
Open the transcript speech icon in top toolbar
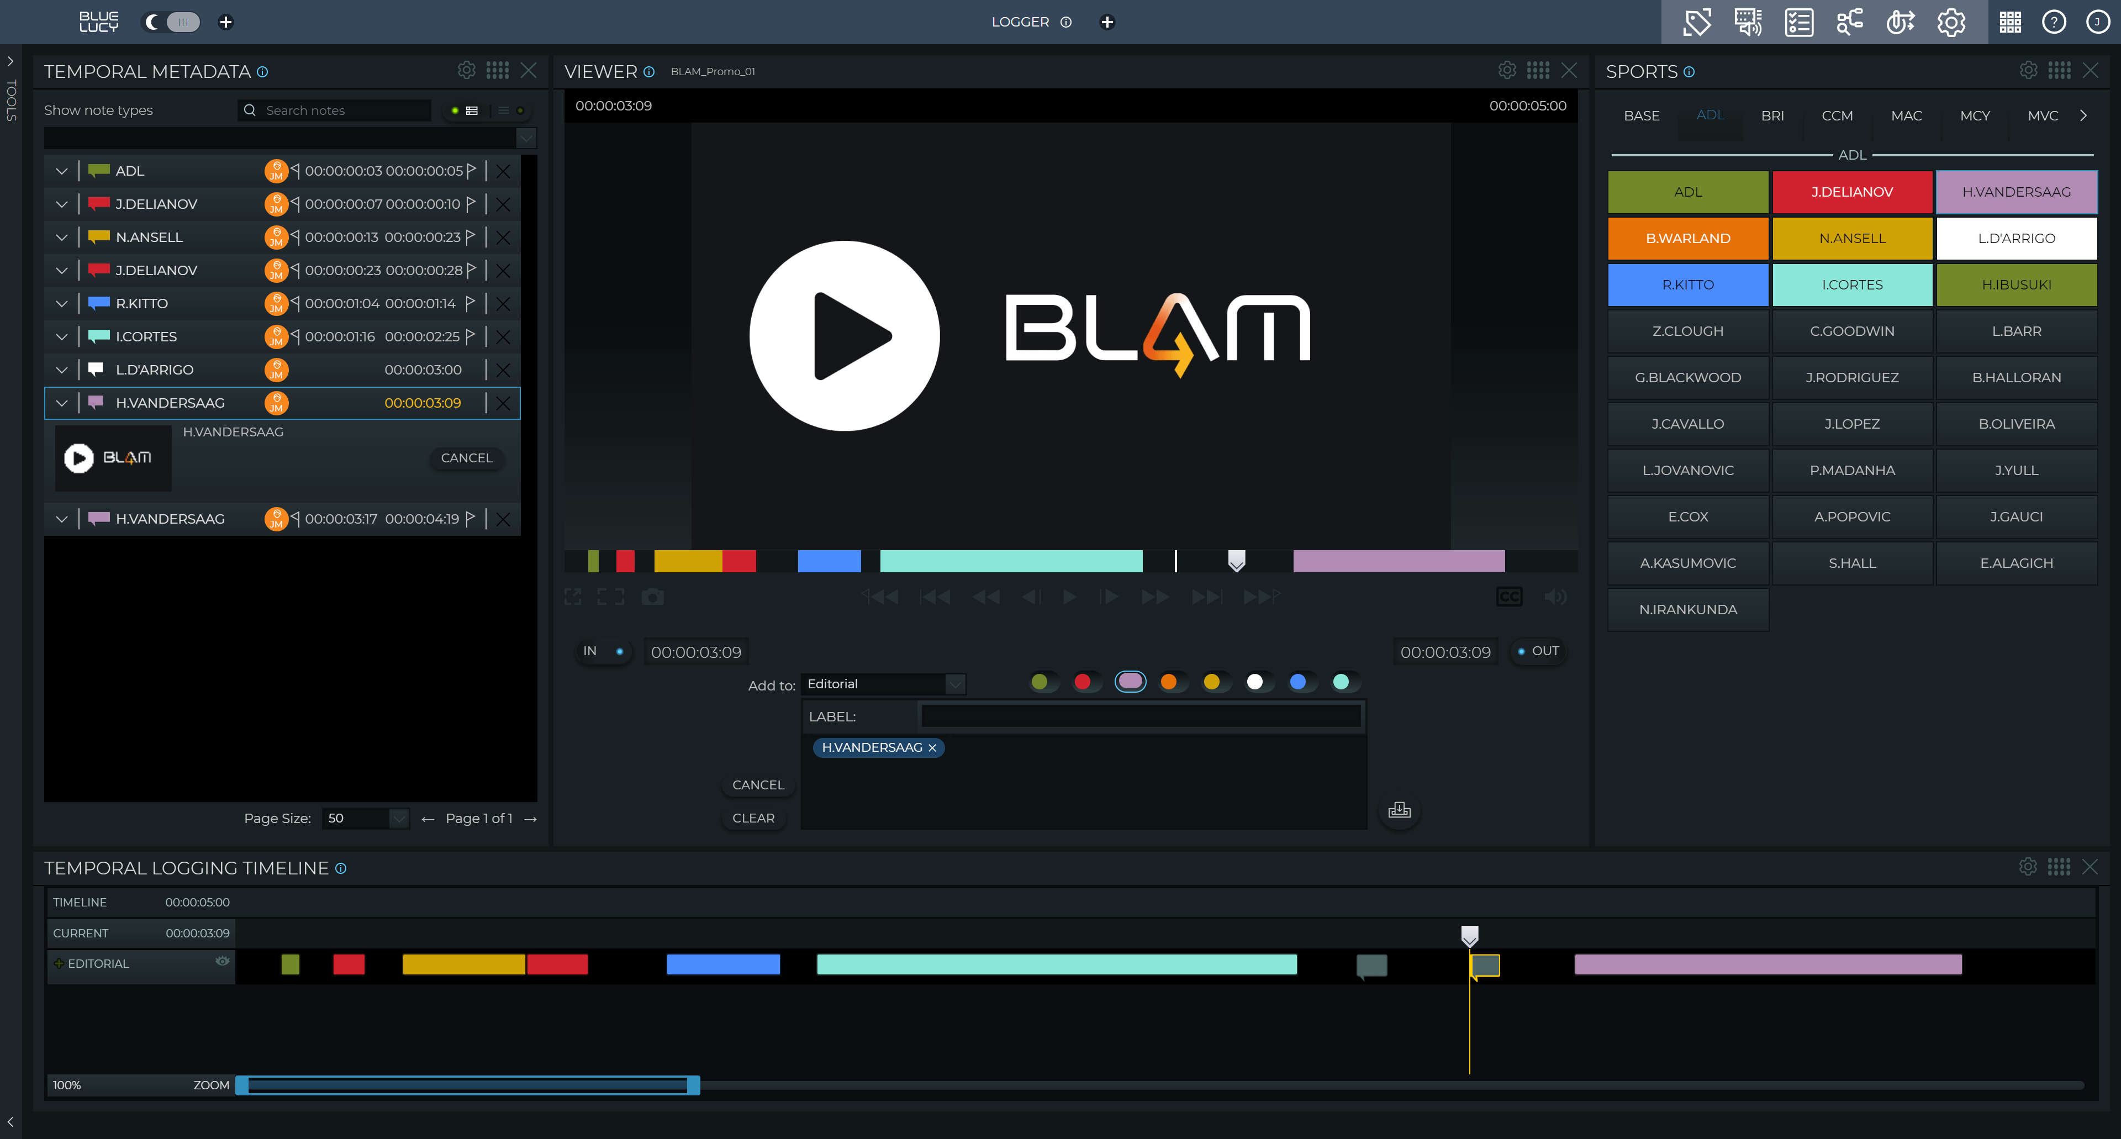click(1748, 22)
